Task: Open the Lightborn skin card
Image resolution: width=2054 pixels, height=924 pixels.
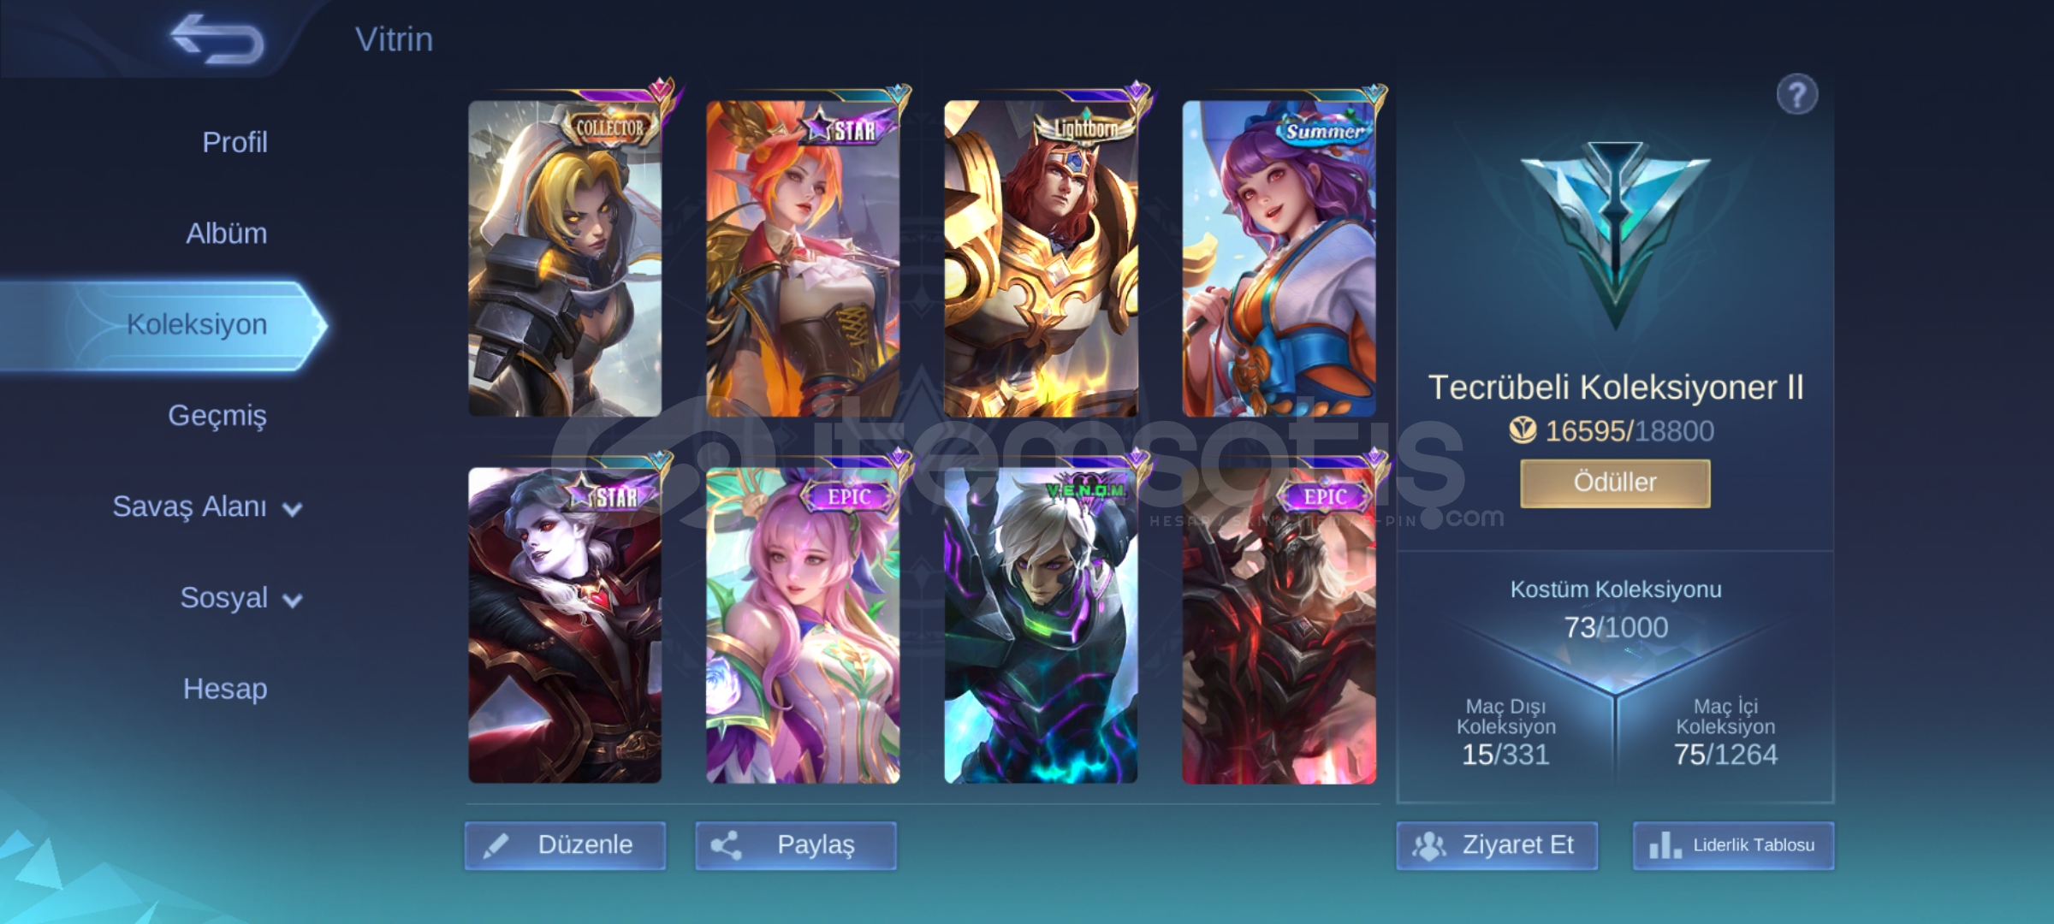Action: coord(1041,258)
